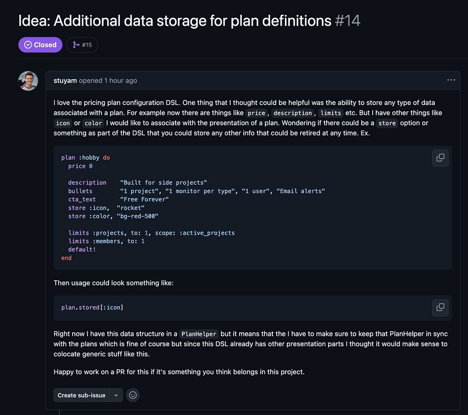
Task: Copy the plan :hobby code block
Action: coord(440,158)
